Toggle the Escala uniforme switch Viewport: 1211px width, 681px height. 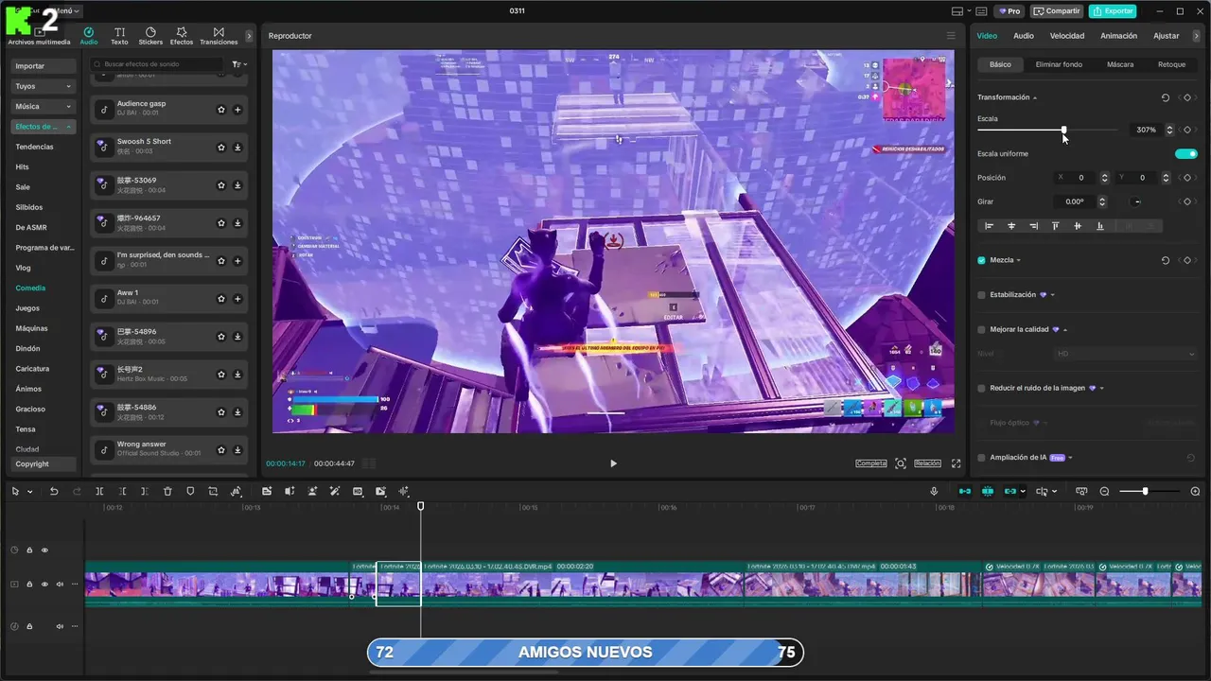point(1186,154)
